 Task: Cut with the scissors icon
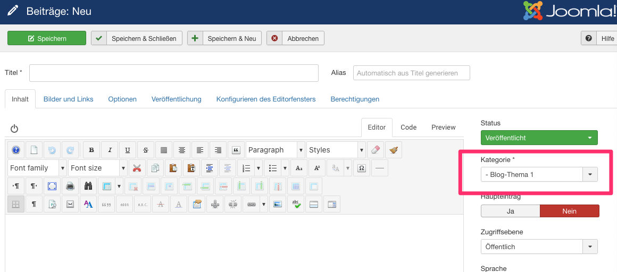[137, 168]
